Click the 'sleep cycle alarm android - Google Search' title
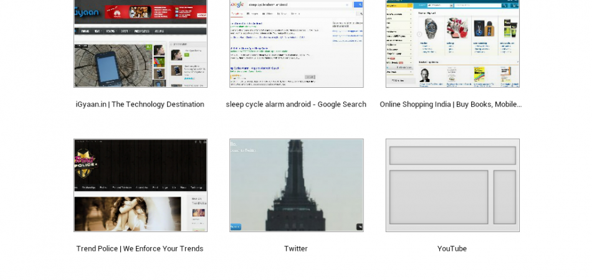The image size is (592, 280). (x=296, y=105)
